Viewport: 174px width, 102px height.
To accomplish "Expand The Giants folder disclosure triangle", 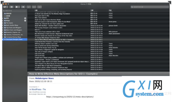I will pyautogui.click(x=3, y=23).
